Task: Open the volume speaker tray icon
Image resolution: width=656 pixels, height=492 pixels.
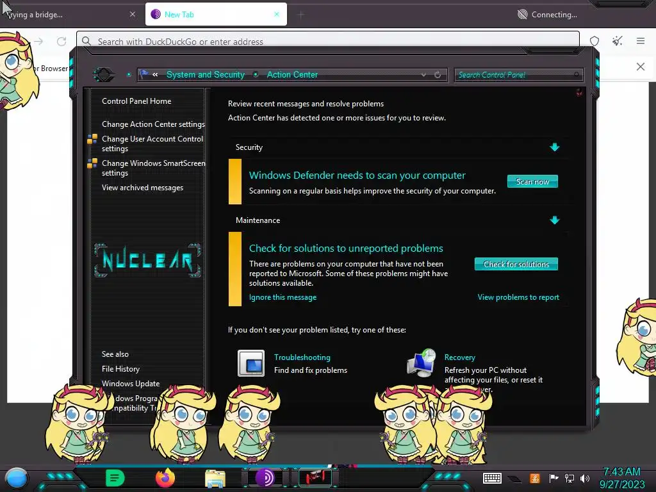Action: pyautogui.click(x=585, y=478)
